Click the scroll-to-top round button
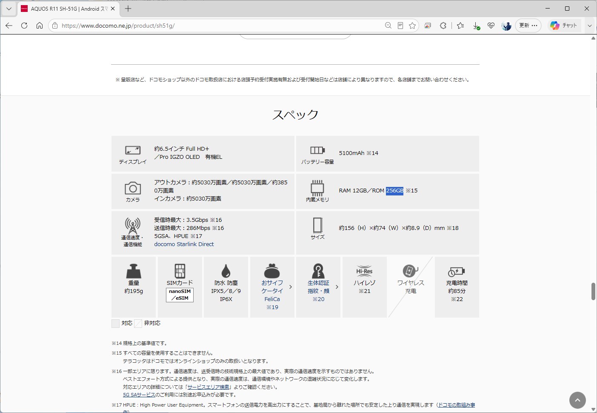The image size is (597, 413). point(577,400)
